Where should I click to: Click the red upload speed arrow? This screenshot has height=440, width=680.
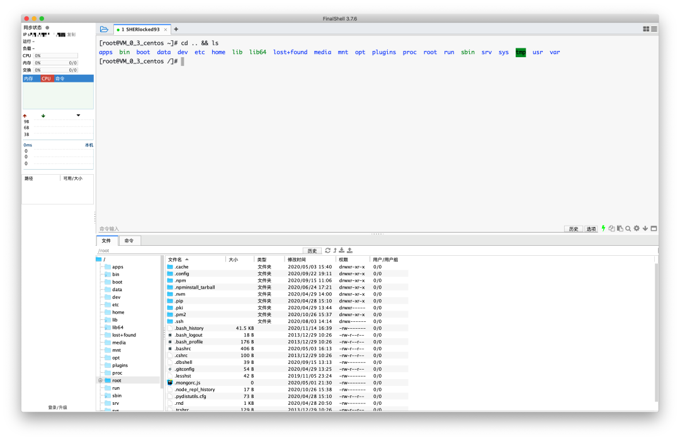25,116
